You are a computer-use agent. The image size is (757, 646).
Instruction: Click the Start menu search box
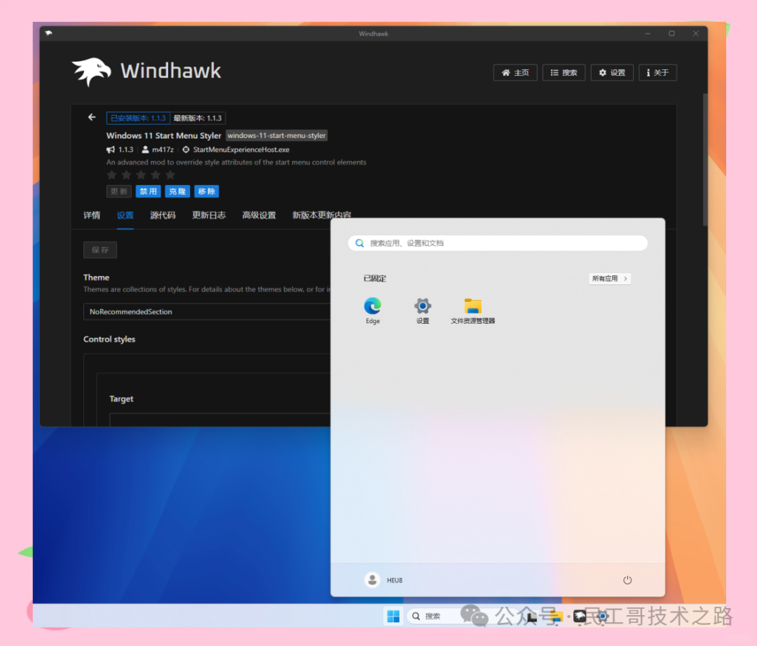point(498,243)
